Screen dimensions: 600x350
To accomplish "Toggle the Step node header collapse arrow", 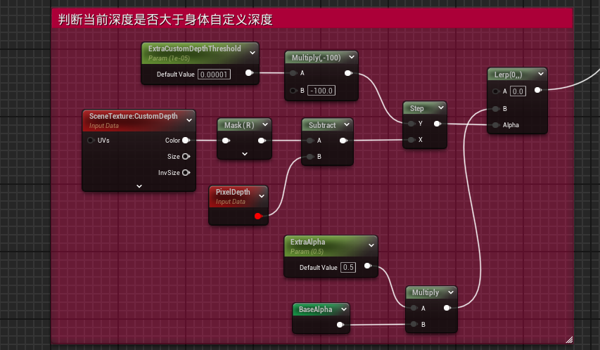I will coord(440,108).
